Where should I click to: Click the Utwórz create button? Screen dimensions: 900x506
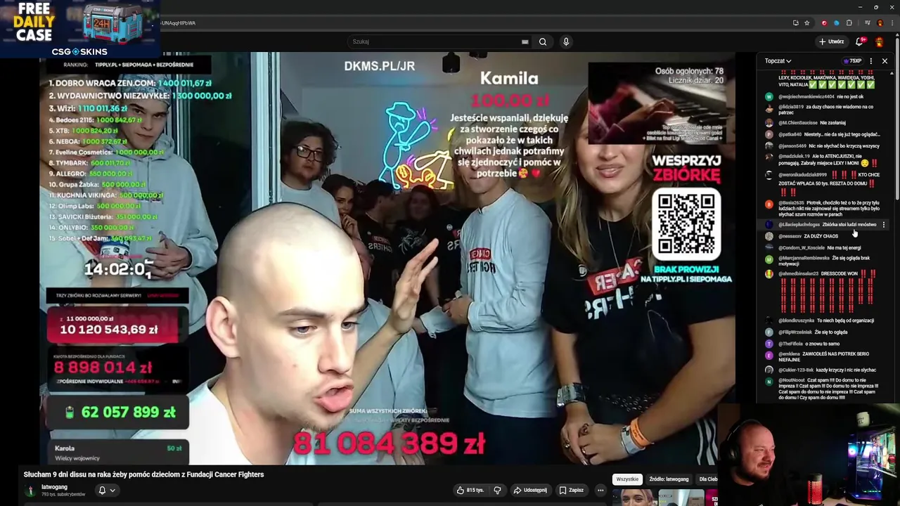[x=831, y=41]
